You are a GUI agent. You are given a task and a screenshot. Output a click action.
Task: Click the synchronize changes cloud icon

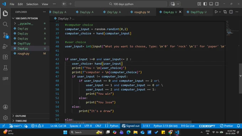(x=26, y=126)
